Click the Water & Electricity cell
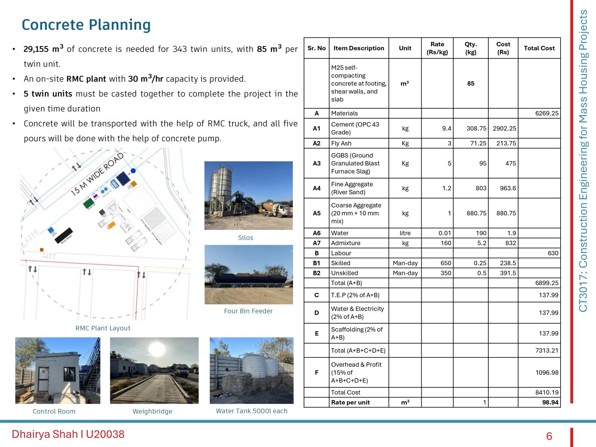The height and width of the screenshot is (447, 596). click(x=359, y=313)
